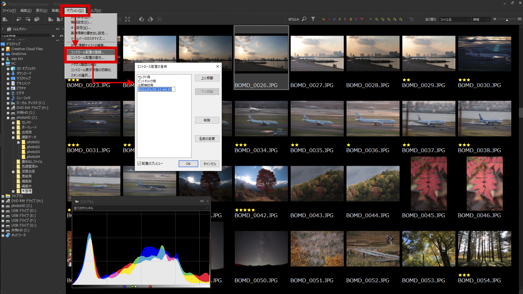Viewport: 523px width, 294px height.
Task: Choose コントロール配置の復元... menu entry
Action: click(87, 58)
